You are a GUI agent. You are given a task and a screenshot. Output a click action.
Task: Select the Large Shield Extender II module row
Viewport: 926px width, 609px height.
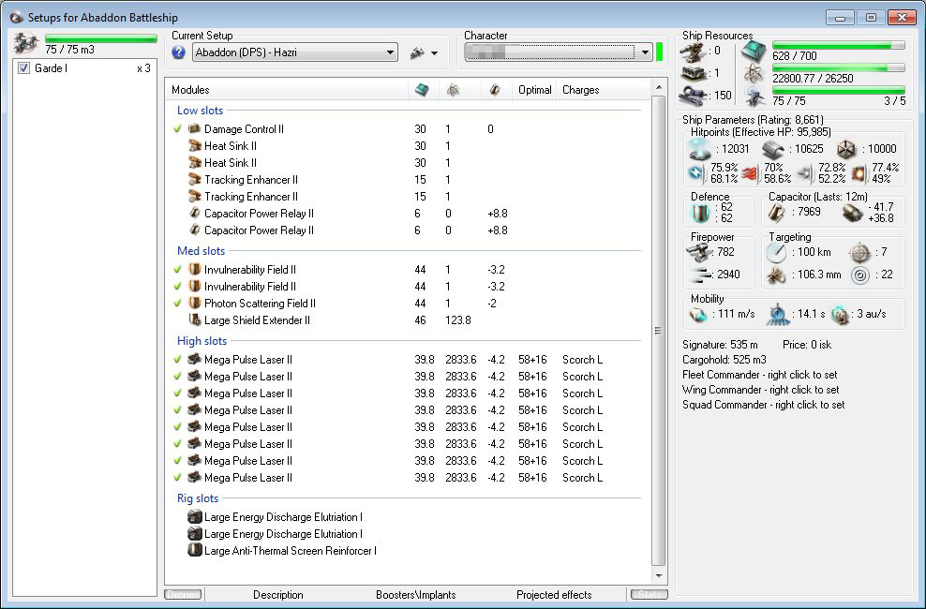(408, 320)
